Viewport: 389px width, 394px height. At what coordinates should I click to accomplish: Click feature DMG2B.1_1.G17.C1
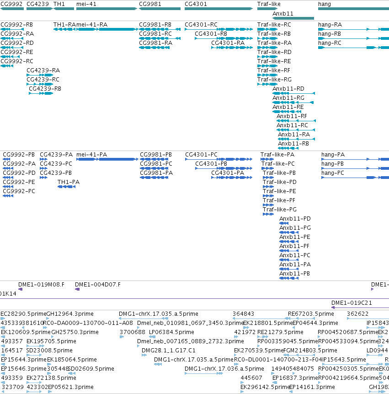[x=144, y=355]
